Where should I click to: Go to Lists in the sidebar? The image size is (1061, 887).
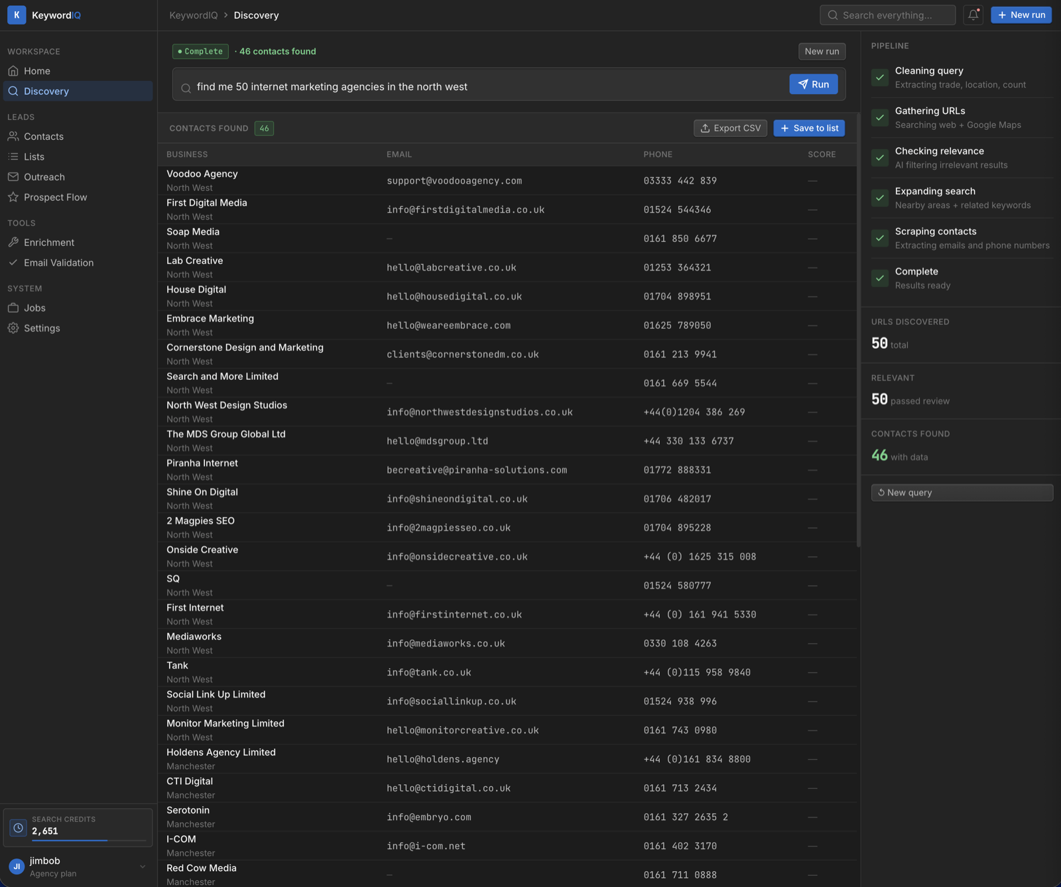tap(34, 156)
